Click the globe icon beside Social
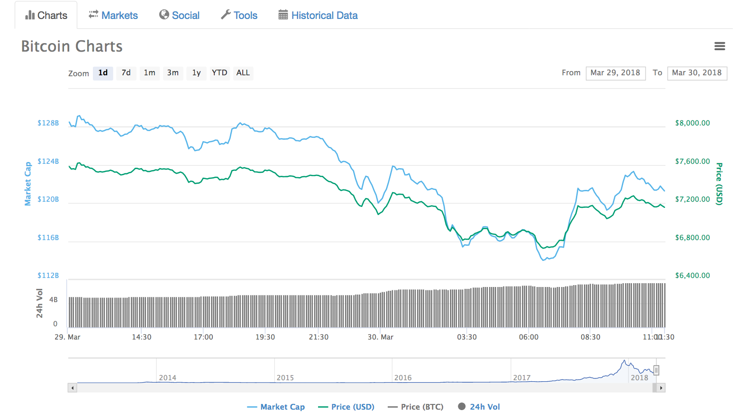The width and height of the screenshot is (747, 412). pyautogui.click(x=164, y=15)
